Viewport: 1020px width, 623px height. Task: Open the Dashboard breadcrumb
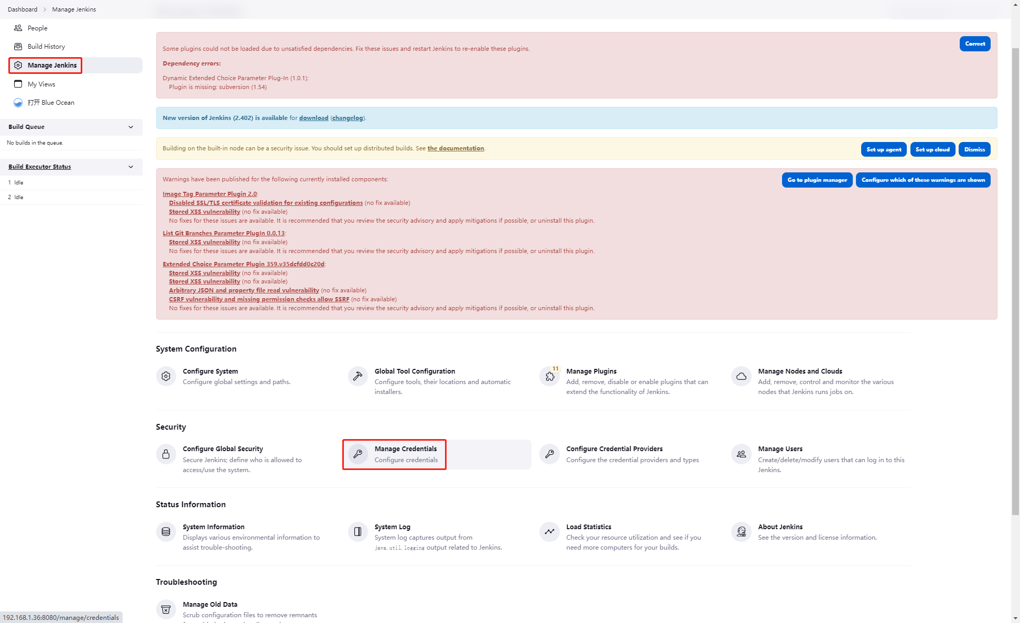(x=23, y=9)
